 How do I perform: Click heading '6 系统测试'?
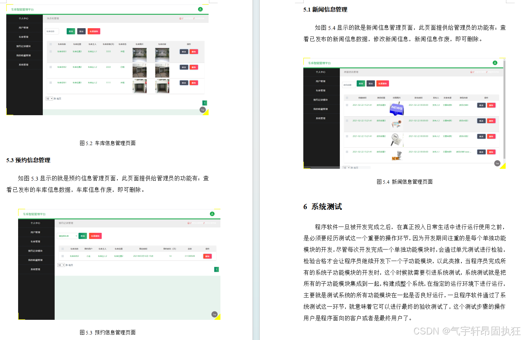pos(322,207)
